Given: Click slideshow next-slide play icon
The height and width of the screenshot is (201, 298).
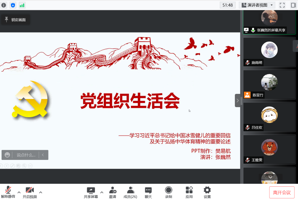Looking at the screenshot, I should click(x=6, y=166).
